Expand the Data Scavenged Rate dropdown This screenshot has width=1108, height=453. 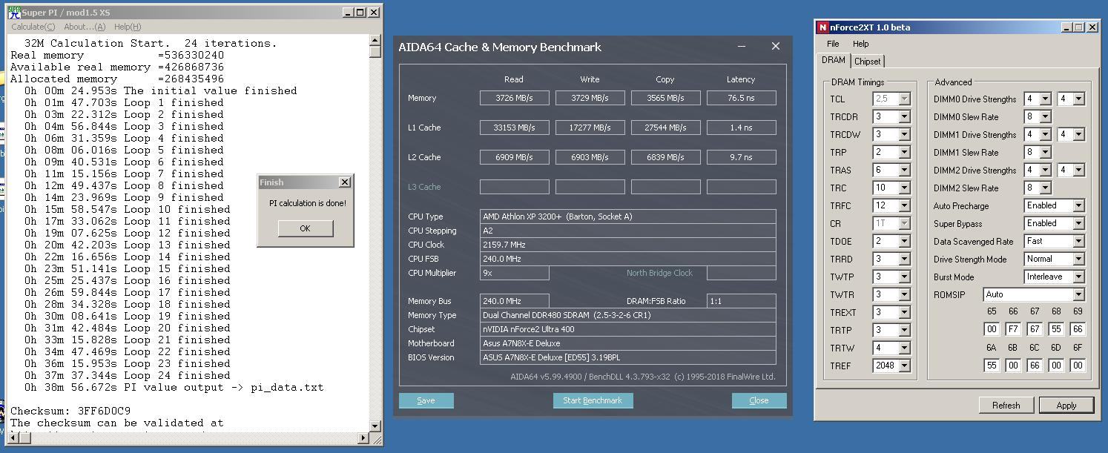[1078, 241]
